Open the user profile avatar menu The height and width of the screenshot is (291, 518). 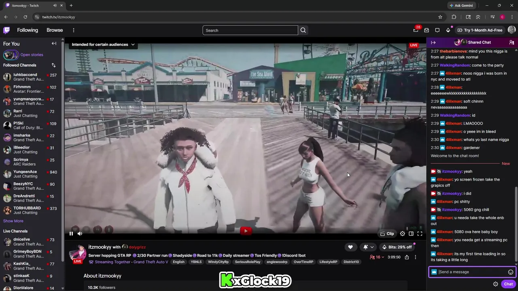click(512, 30)
